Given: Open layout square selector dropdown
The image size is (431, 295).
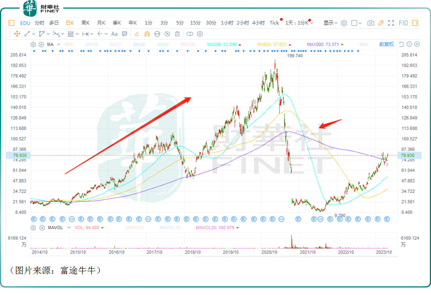Looking at the screenshot, I should 357,23.
